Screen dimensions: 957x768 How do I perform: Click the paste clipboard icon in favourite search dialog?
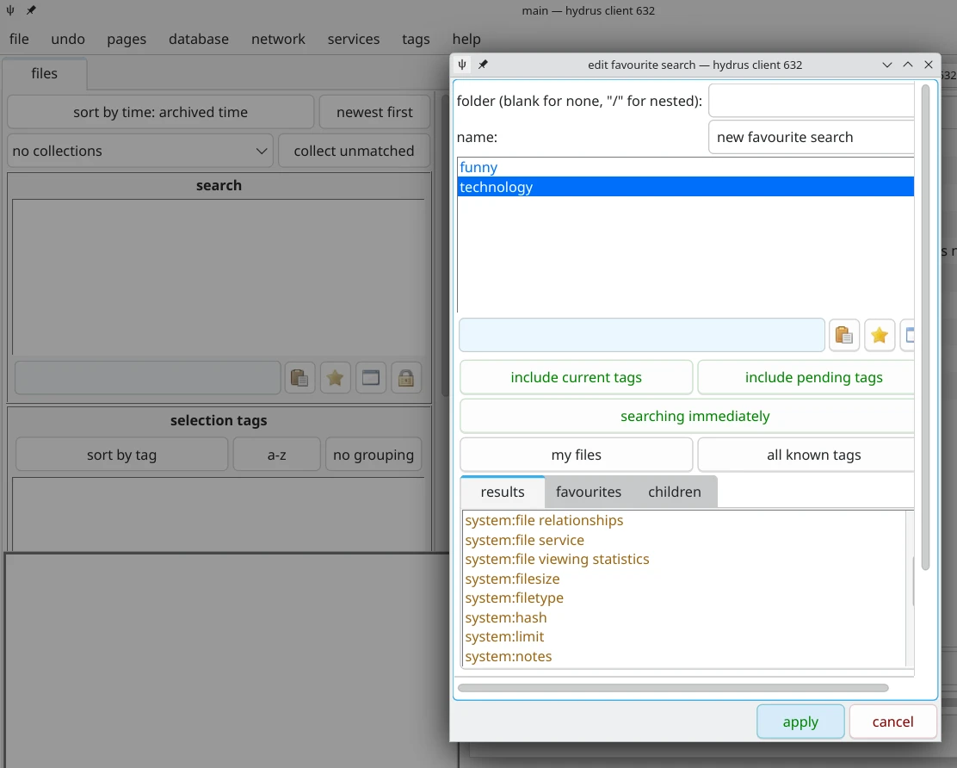point(844,335)
